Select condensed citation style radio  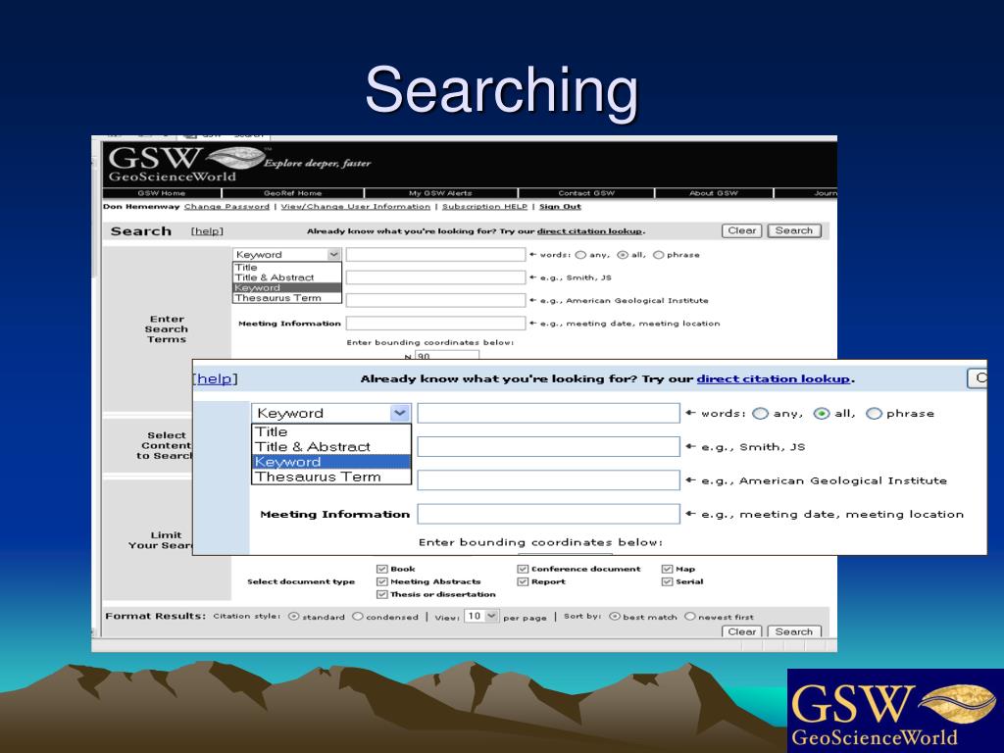point(357,616)
